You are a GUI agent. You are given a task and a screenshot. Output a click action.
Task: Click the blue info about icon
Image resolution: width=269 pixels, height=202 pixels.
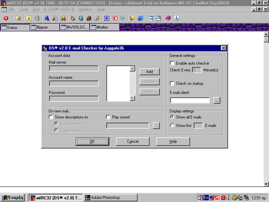pos(176,18)
